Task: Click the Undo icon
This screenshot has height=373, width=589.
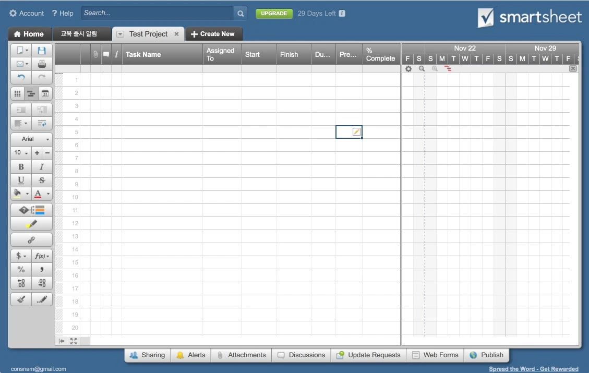Action: [x=20, y=77]
